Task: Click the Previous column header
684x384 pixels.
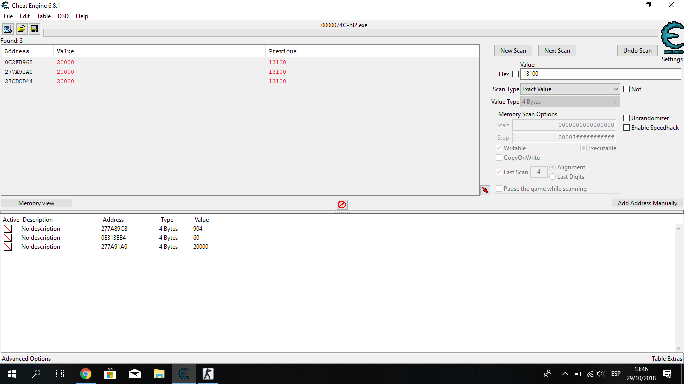Action: (x=372, y=51)
